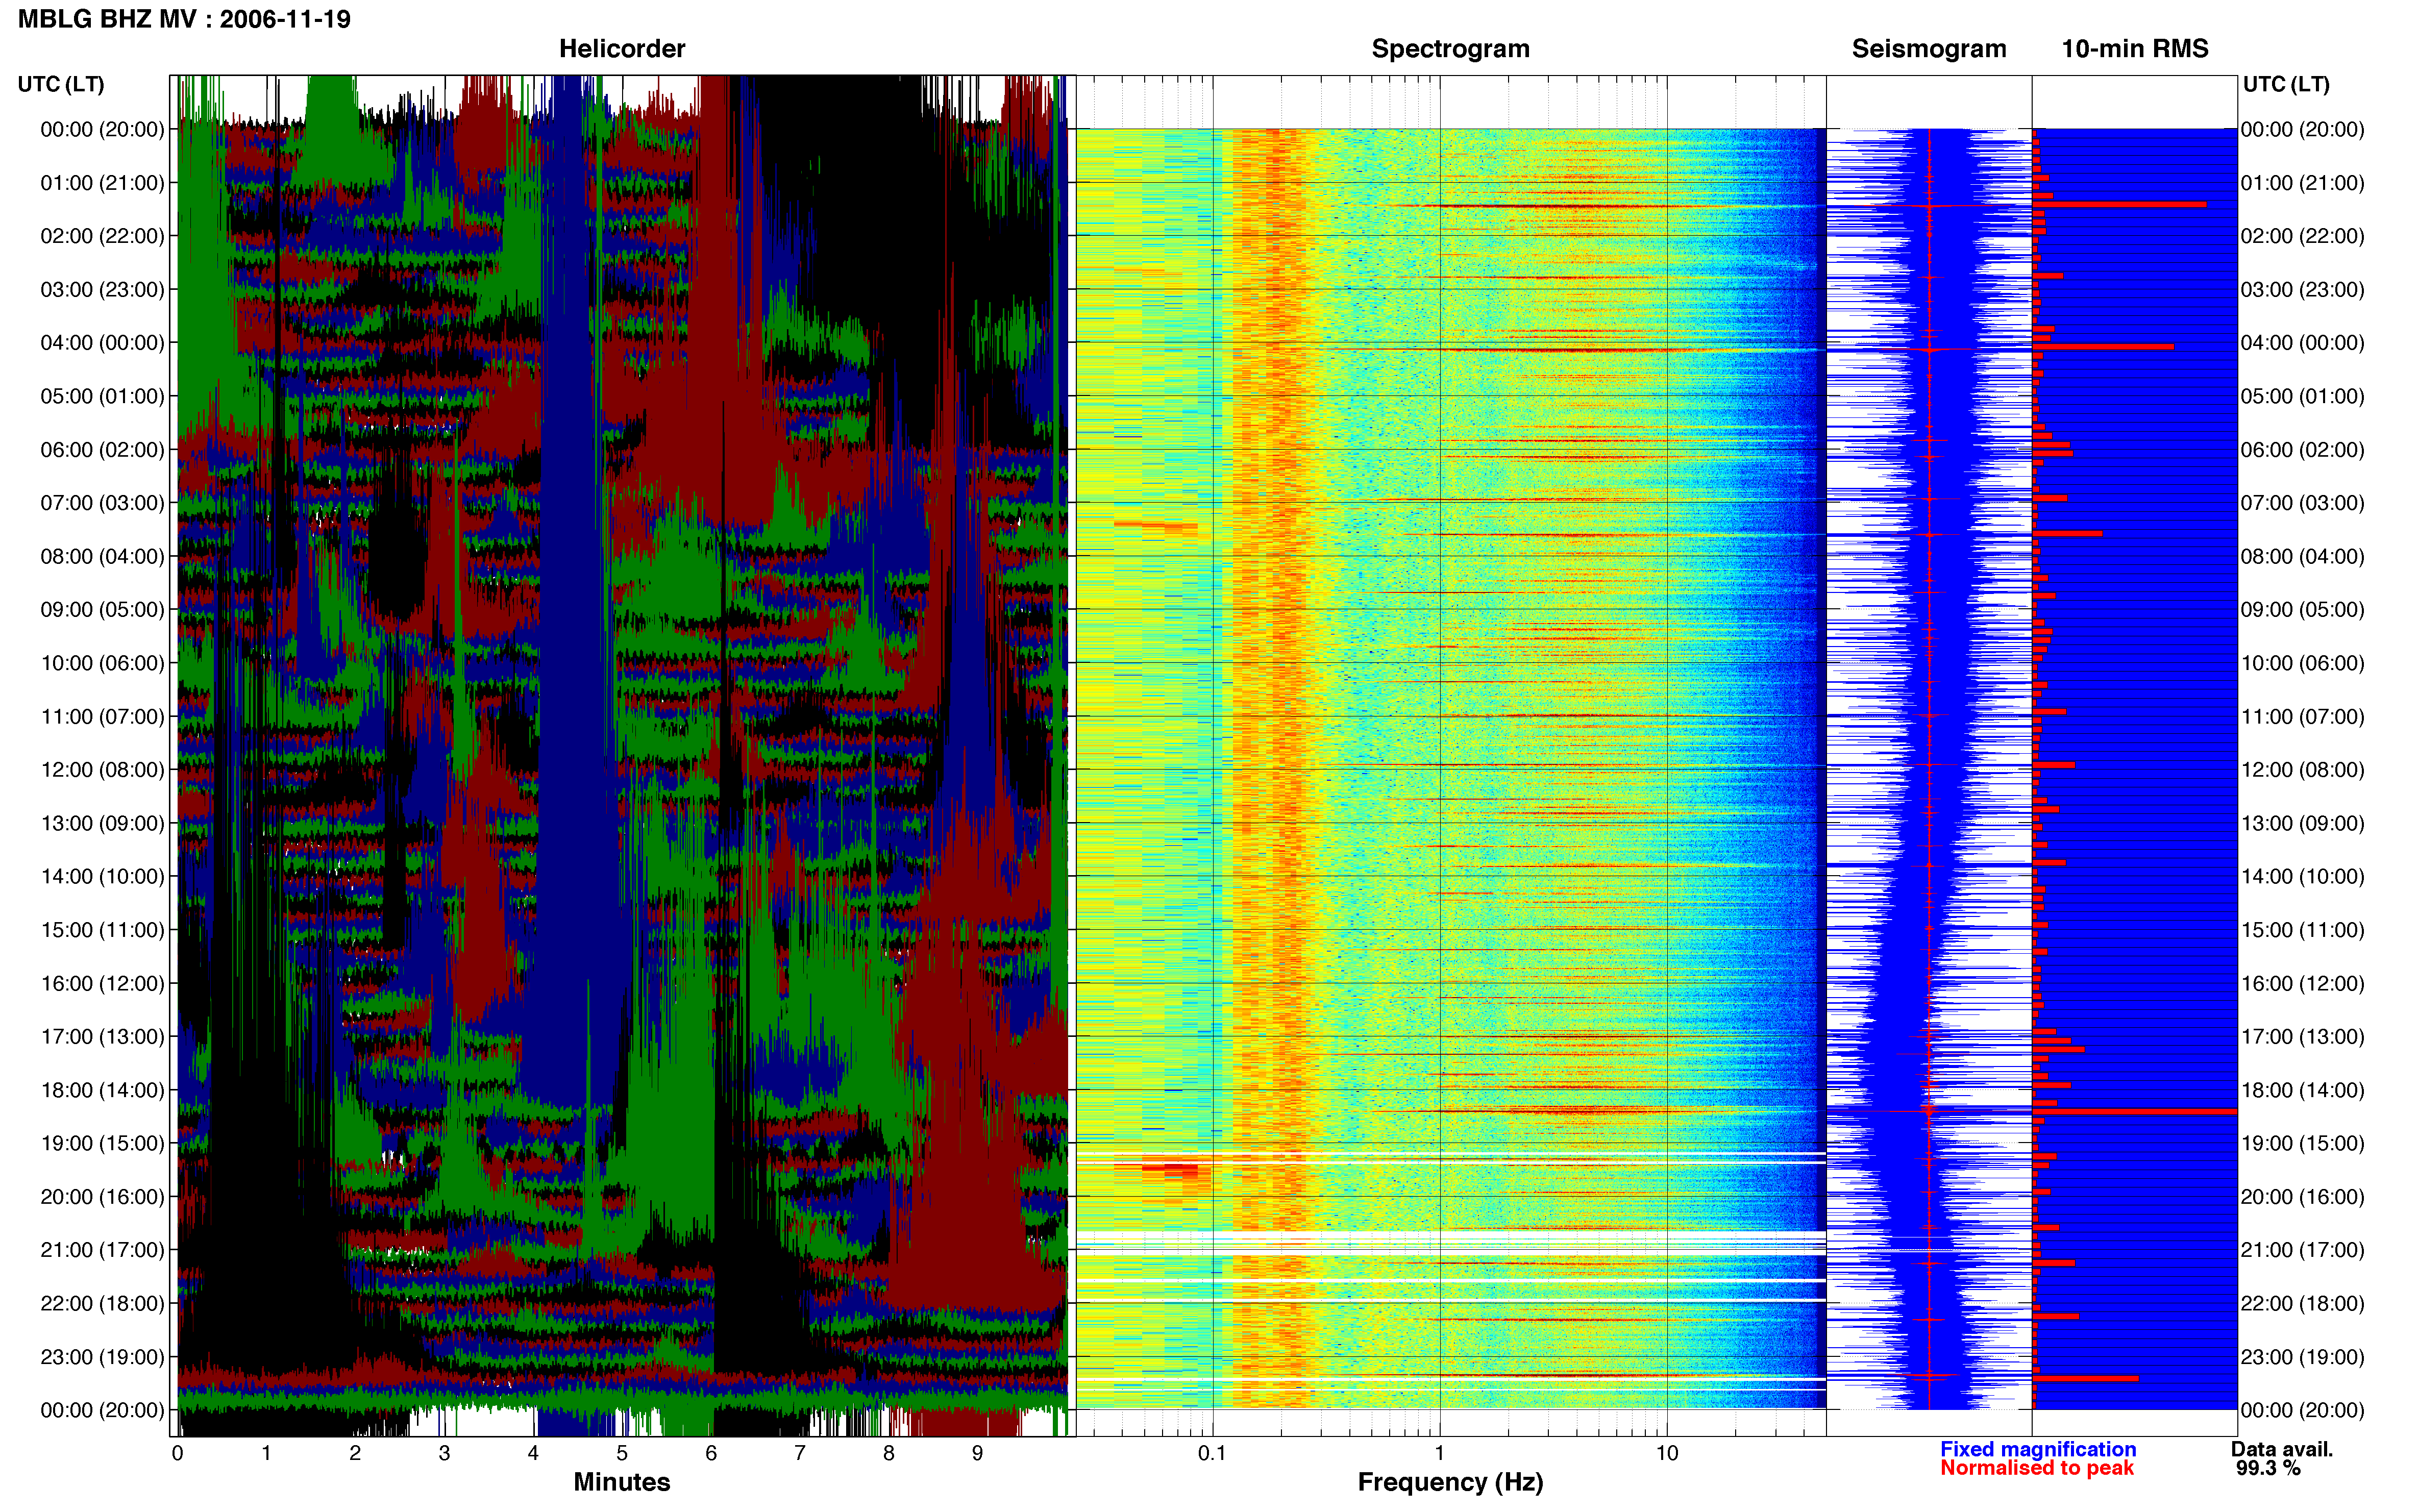Screen dimensions: 2419x1512
Task: Click left time label '14:00 (10:00)'
Action: (102, 877)
